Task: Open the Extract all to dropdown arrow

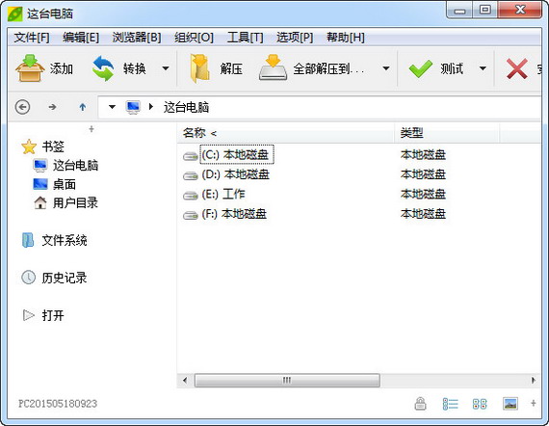Action: (x=386, y=68)
